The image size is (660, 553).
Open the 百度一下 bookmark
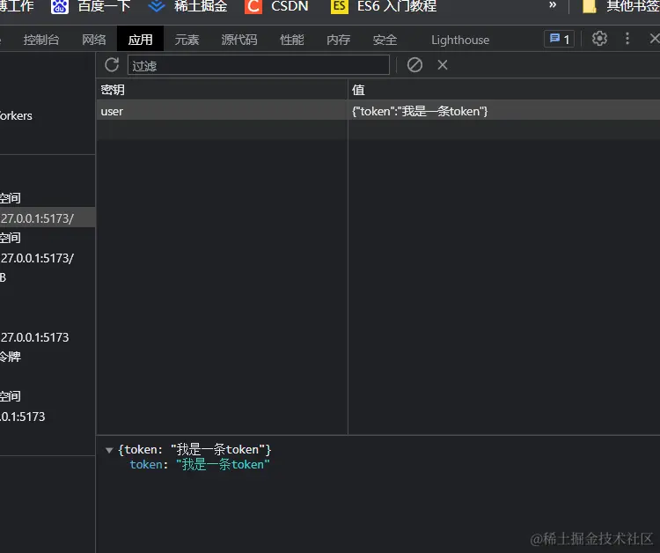pyautogui.click(x=91, y=6)
